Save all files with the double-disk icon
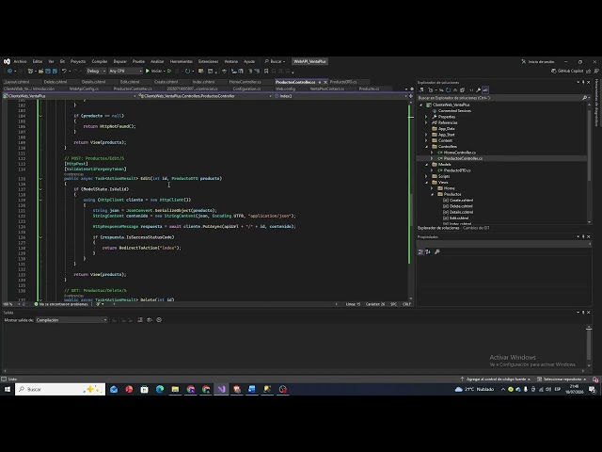The height and width of the screenshot is (452, 602). tap(55, 72)
